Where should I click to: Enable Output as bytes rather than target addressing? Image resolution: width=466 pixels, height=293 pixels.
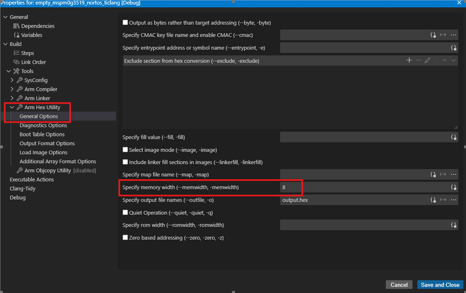tap(125, 22)
